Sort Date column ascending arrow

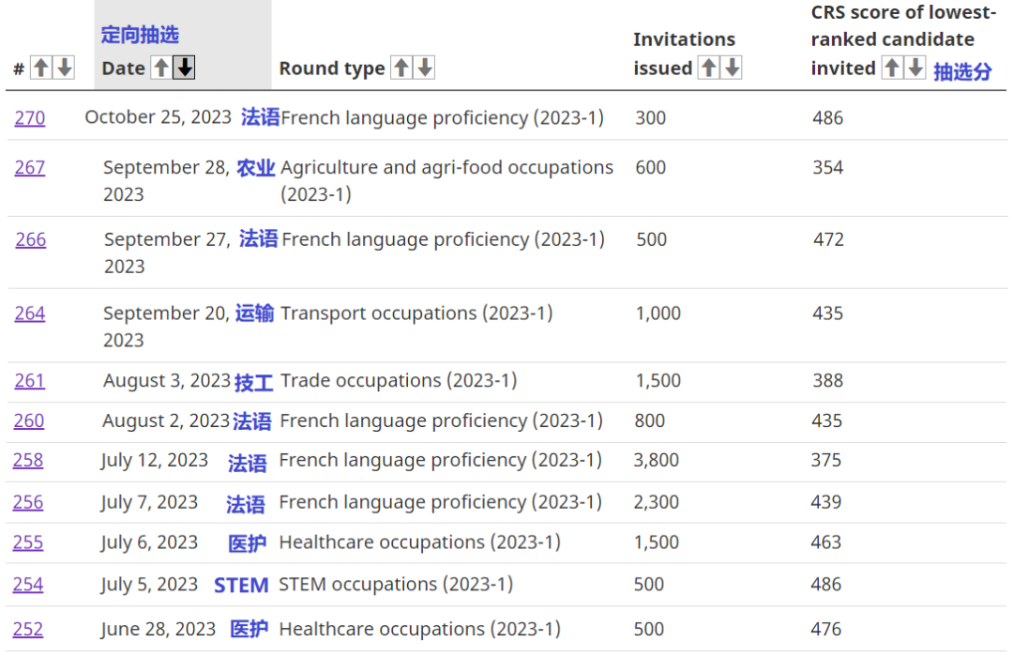pyautogui.click(x=161, y=68)
